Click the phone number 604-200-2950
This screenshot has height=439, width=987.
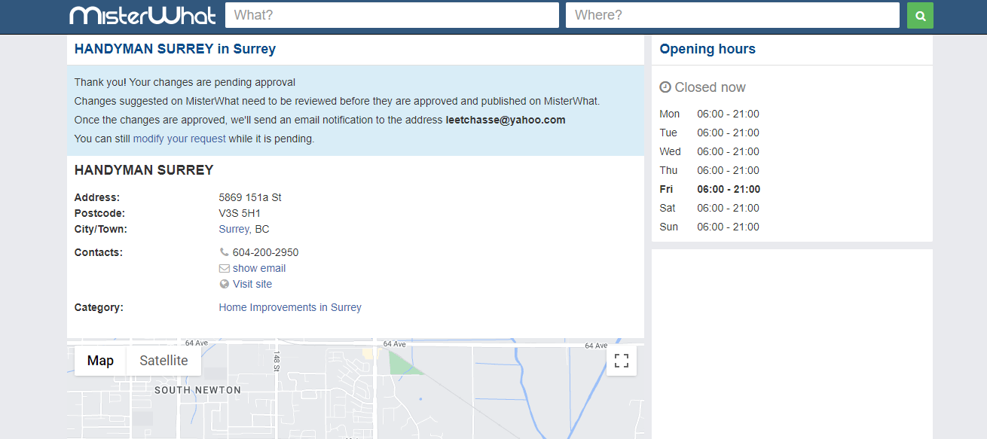pyautogui.click(x=265, y=252)
